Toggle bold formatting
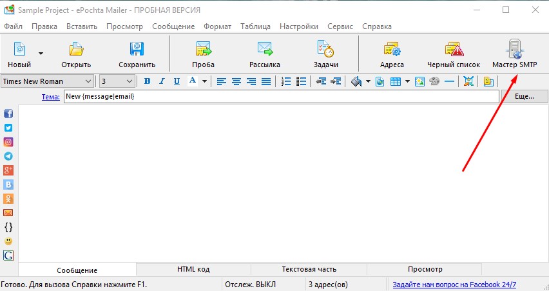Image resolution: width=549 pixels, height=291 pixels. 147,81
